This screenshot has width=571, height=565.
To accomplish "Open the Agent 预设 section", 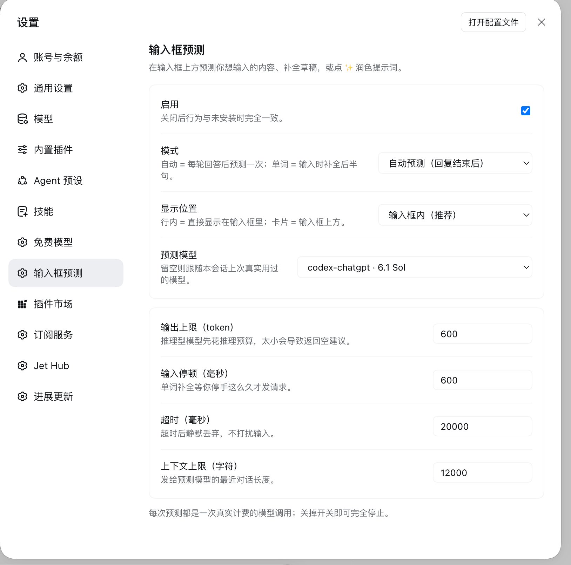I will coord(66,181).
